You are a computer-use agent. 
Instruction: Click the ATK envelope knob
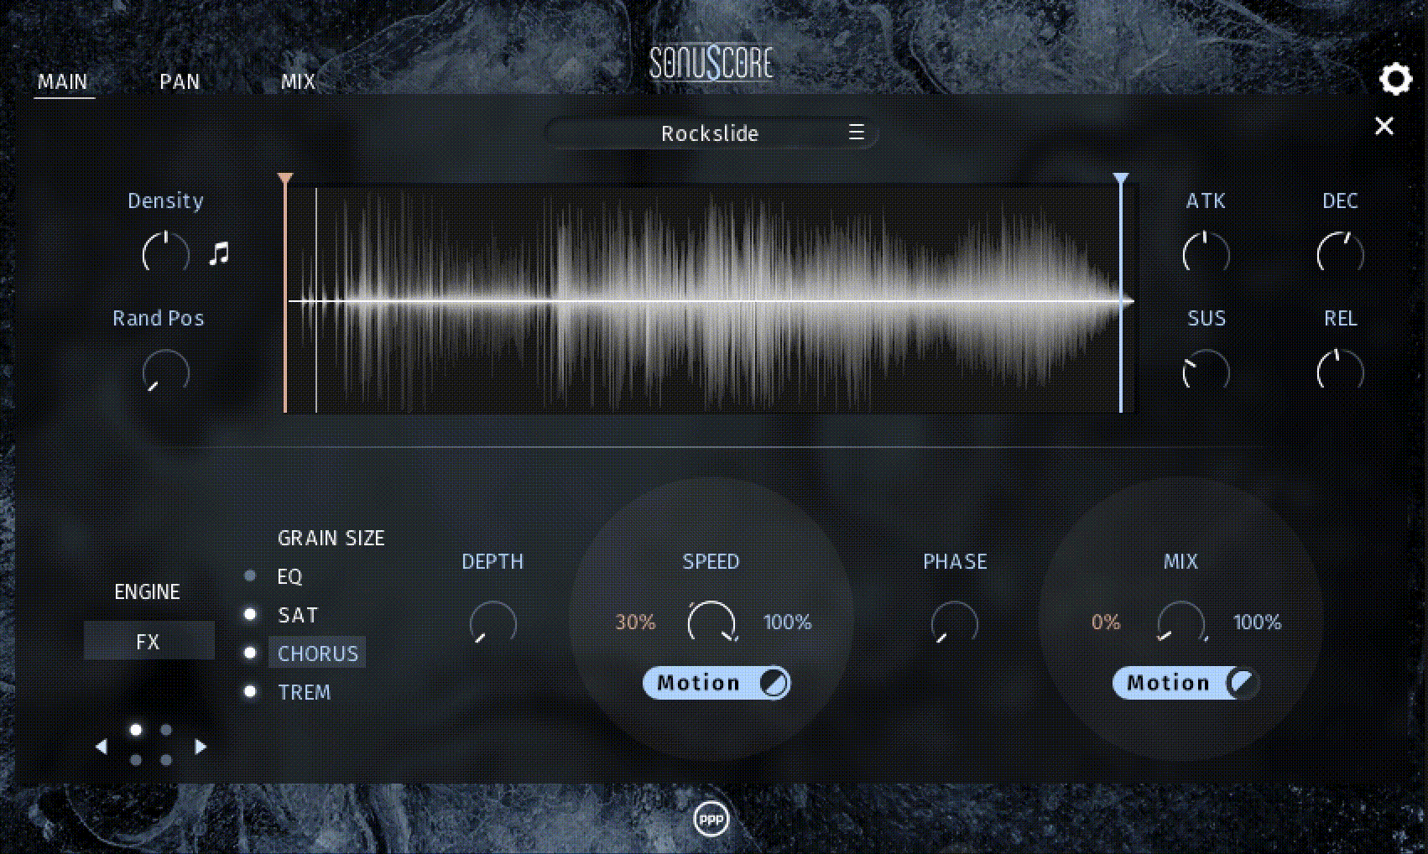[x=1206, y=253]
